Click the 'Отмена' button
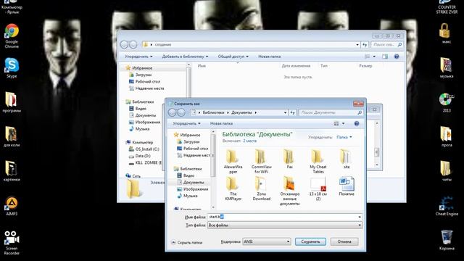The width and height of the screenshot is (464, 261). click(x=344, y=241)
